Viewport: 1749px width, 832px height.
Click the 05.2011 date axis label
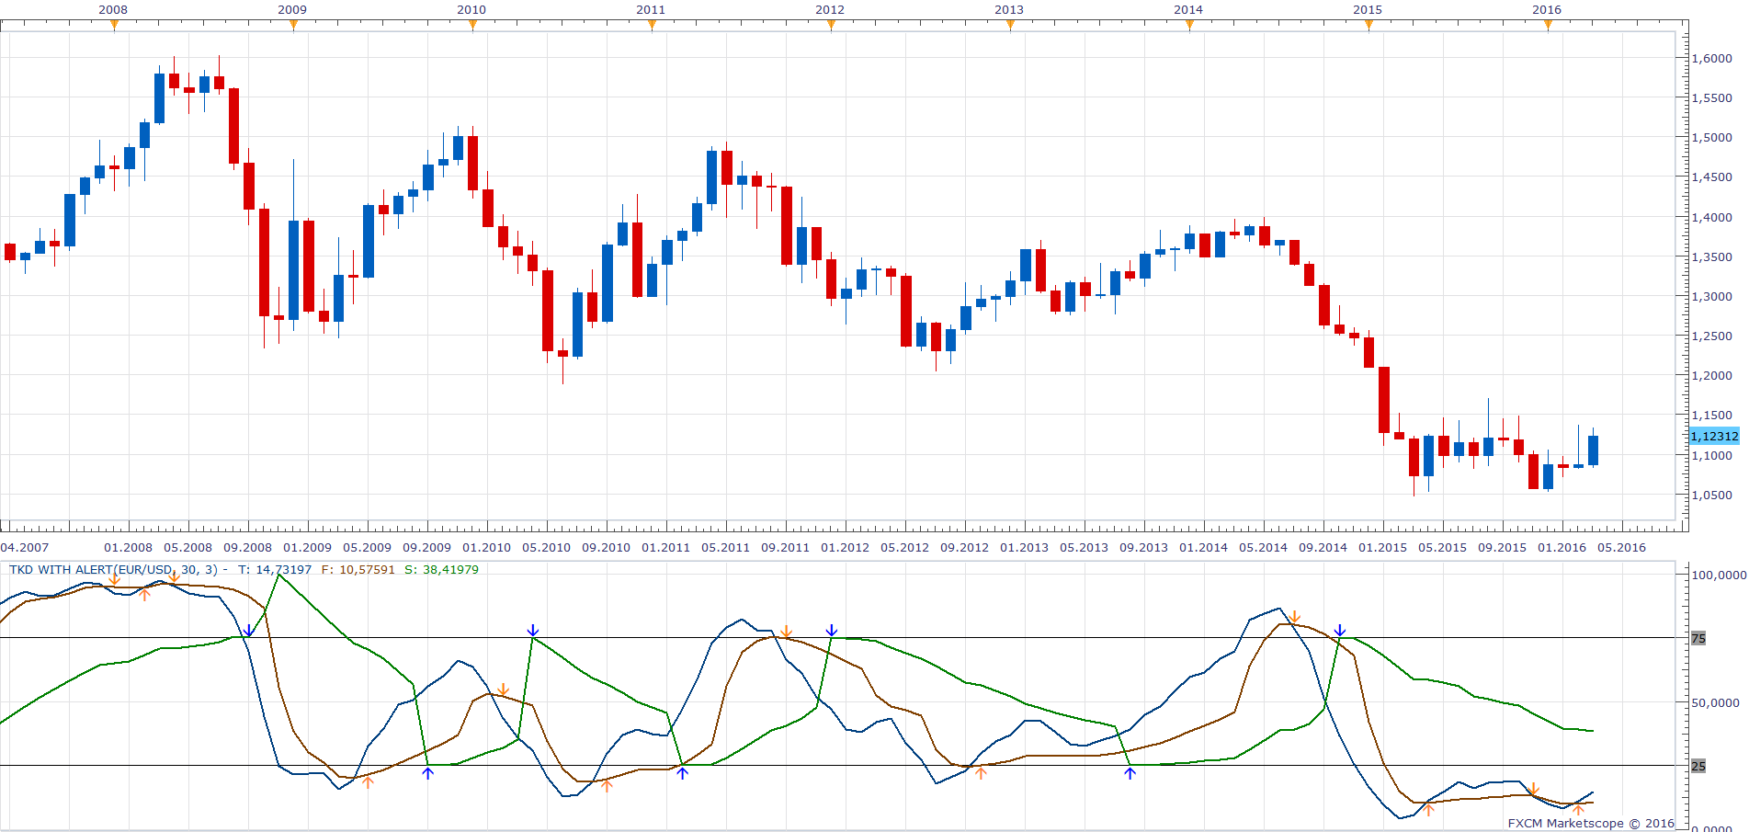point(726,548)
